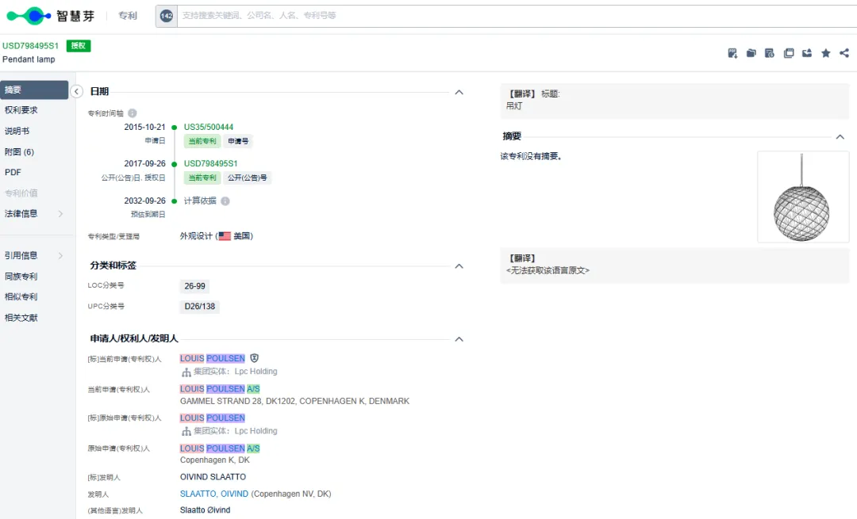Click the Lpc Holding text under current applicant
Screen dimensions: 857x519
click(256, 372)
